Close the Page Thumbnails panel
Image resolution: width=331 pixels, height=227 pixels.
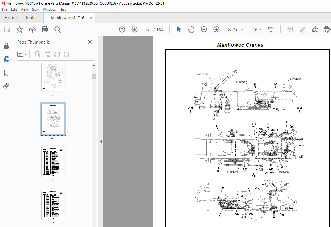tap(90, 42)
